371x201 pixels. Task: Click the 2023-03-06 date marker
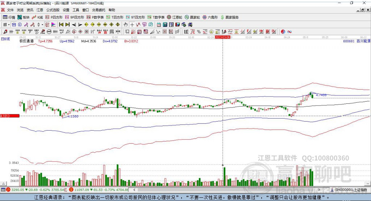(222, 37)
